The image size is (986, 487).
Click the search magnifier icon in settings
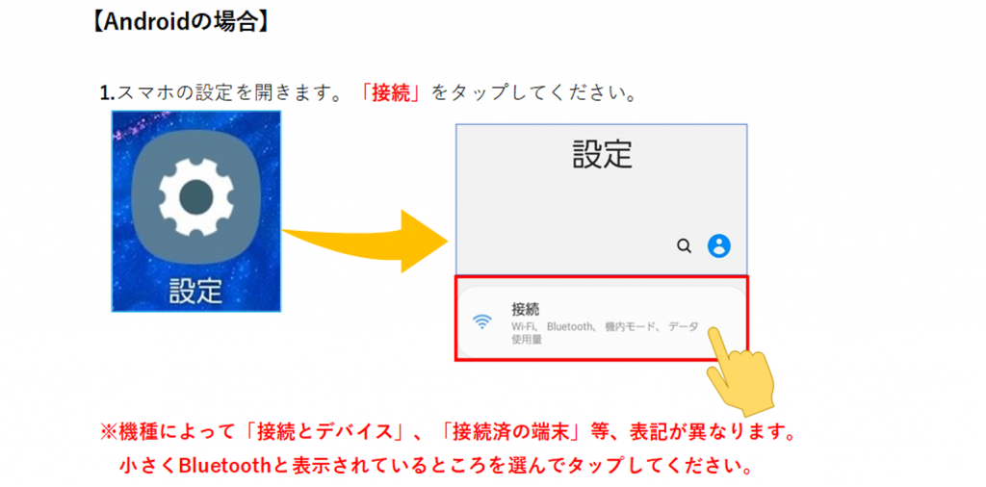tap(684, 245)
